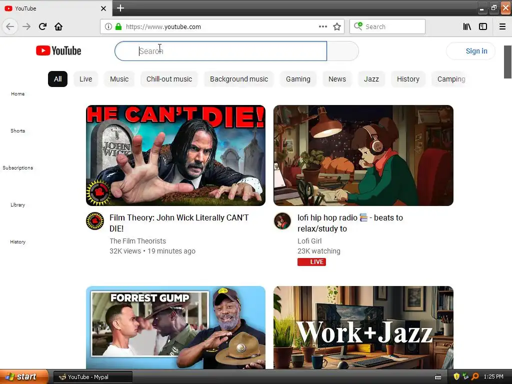Go forward with the browser forward arrow
The image size is (512, 384).
pos(26,26)
